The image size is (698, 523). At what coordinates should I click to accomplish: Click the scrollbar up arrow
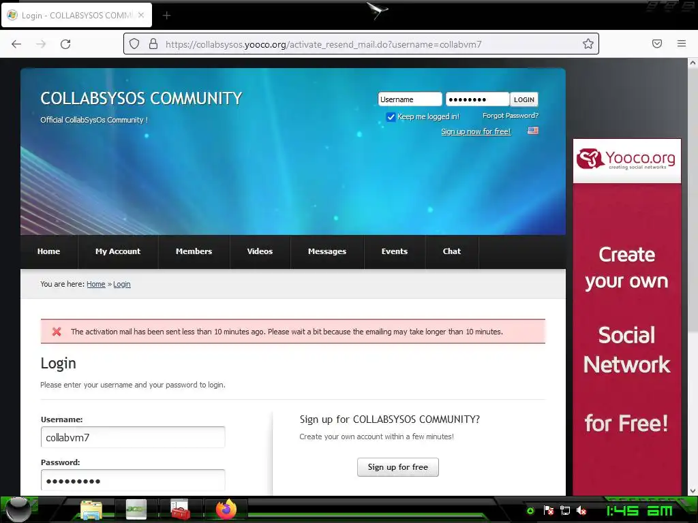point(693,63)
